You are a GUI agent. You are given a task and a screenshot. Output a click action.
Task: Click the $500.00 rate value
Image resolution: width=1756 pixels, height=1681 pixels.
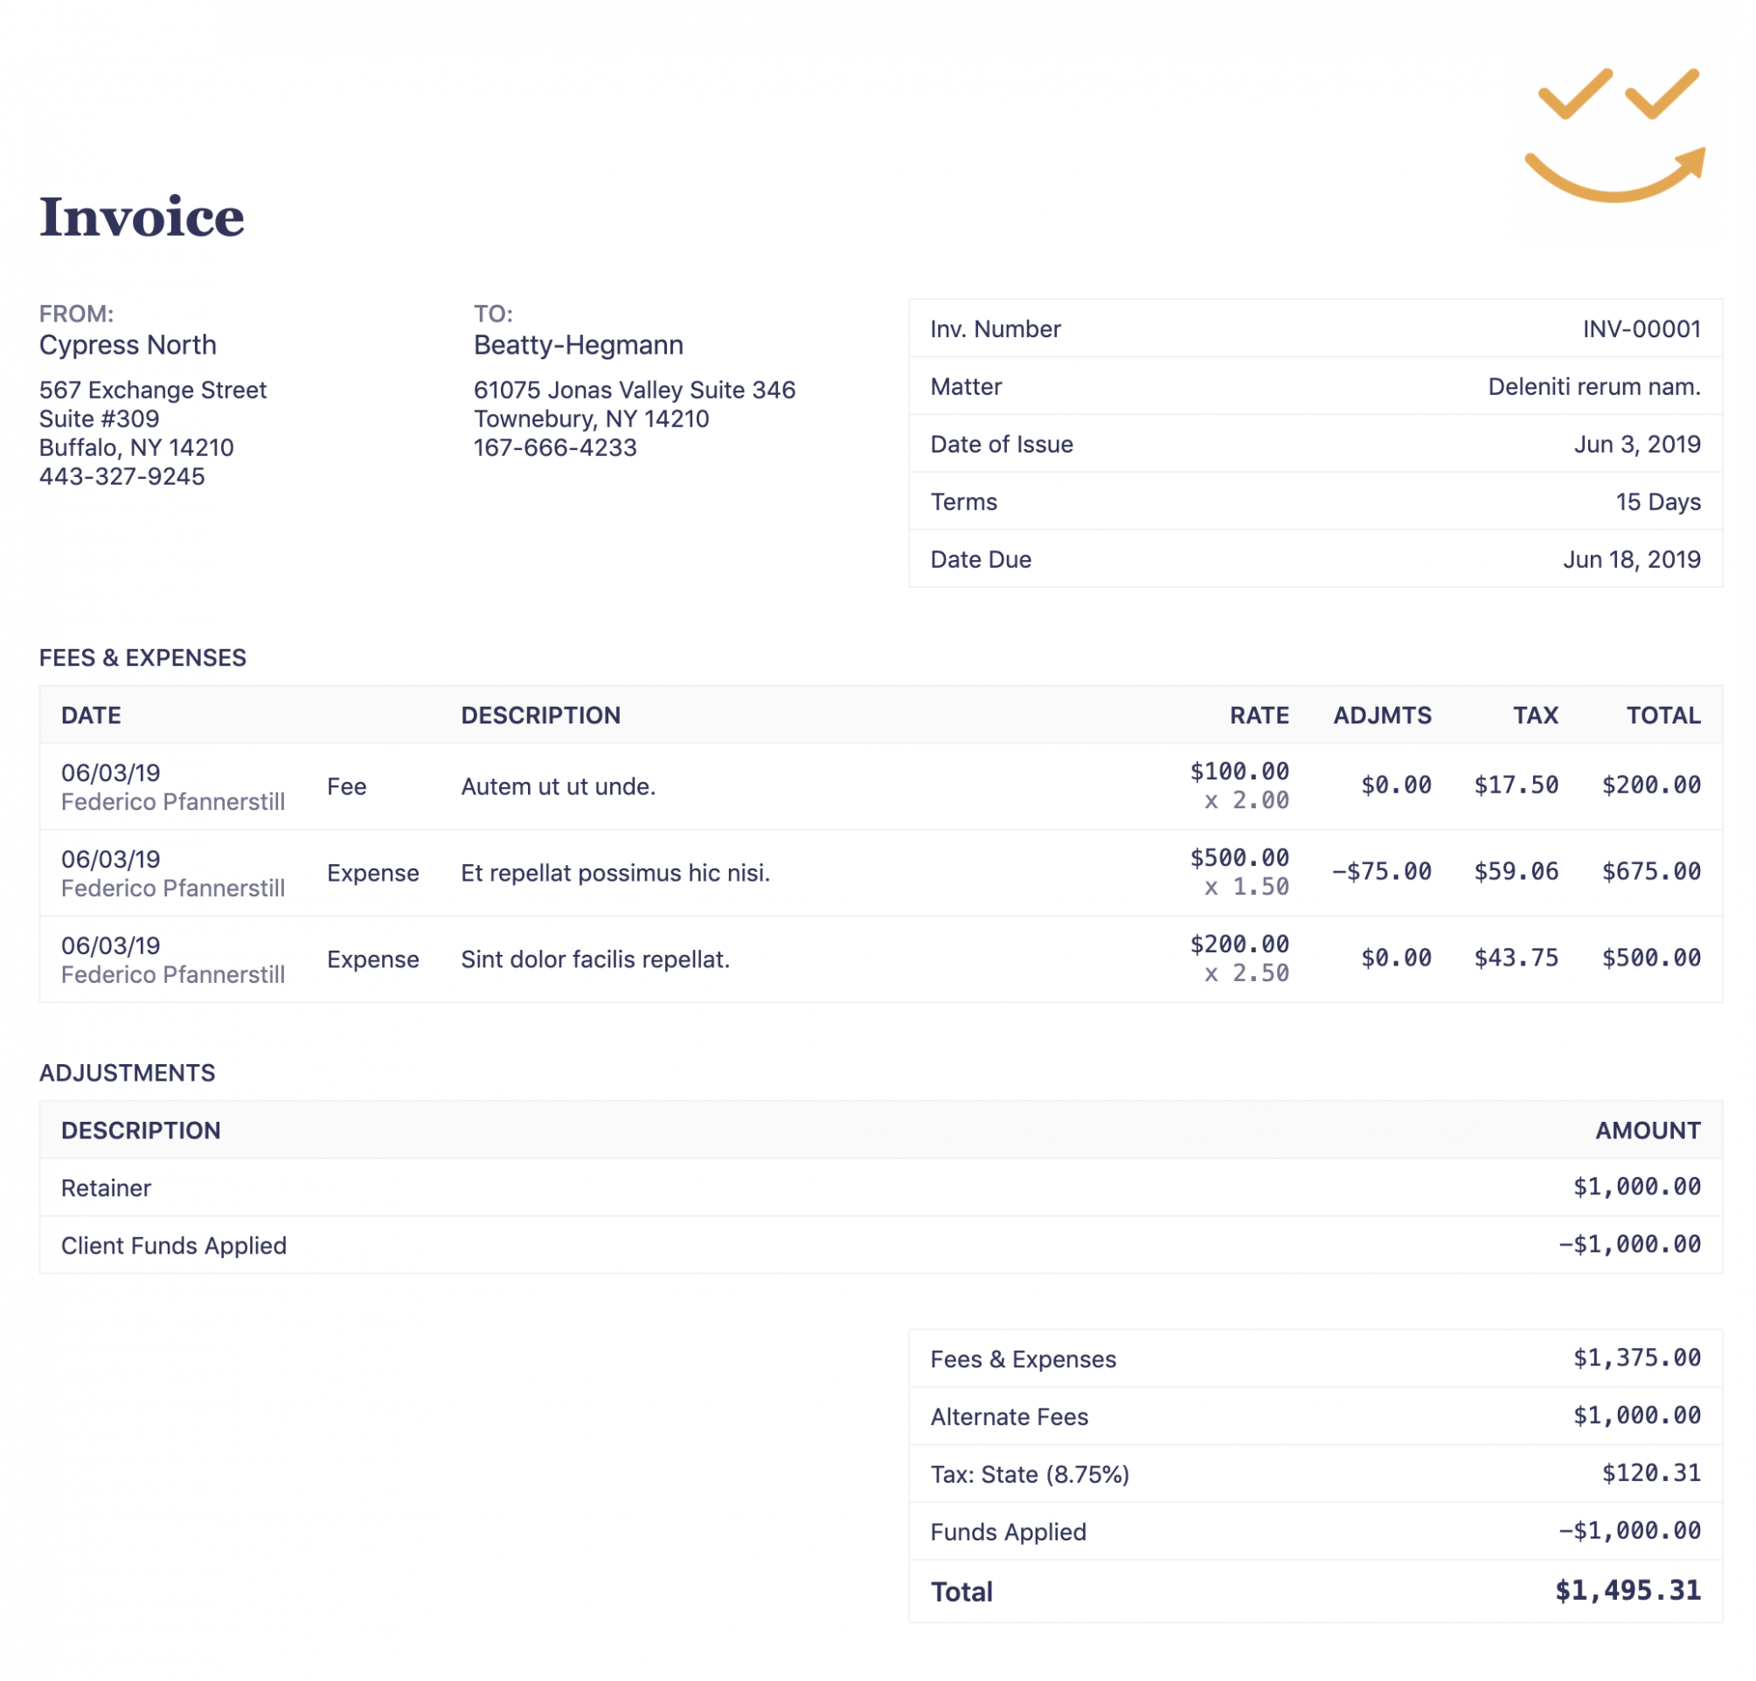[1239, 858]
